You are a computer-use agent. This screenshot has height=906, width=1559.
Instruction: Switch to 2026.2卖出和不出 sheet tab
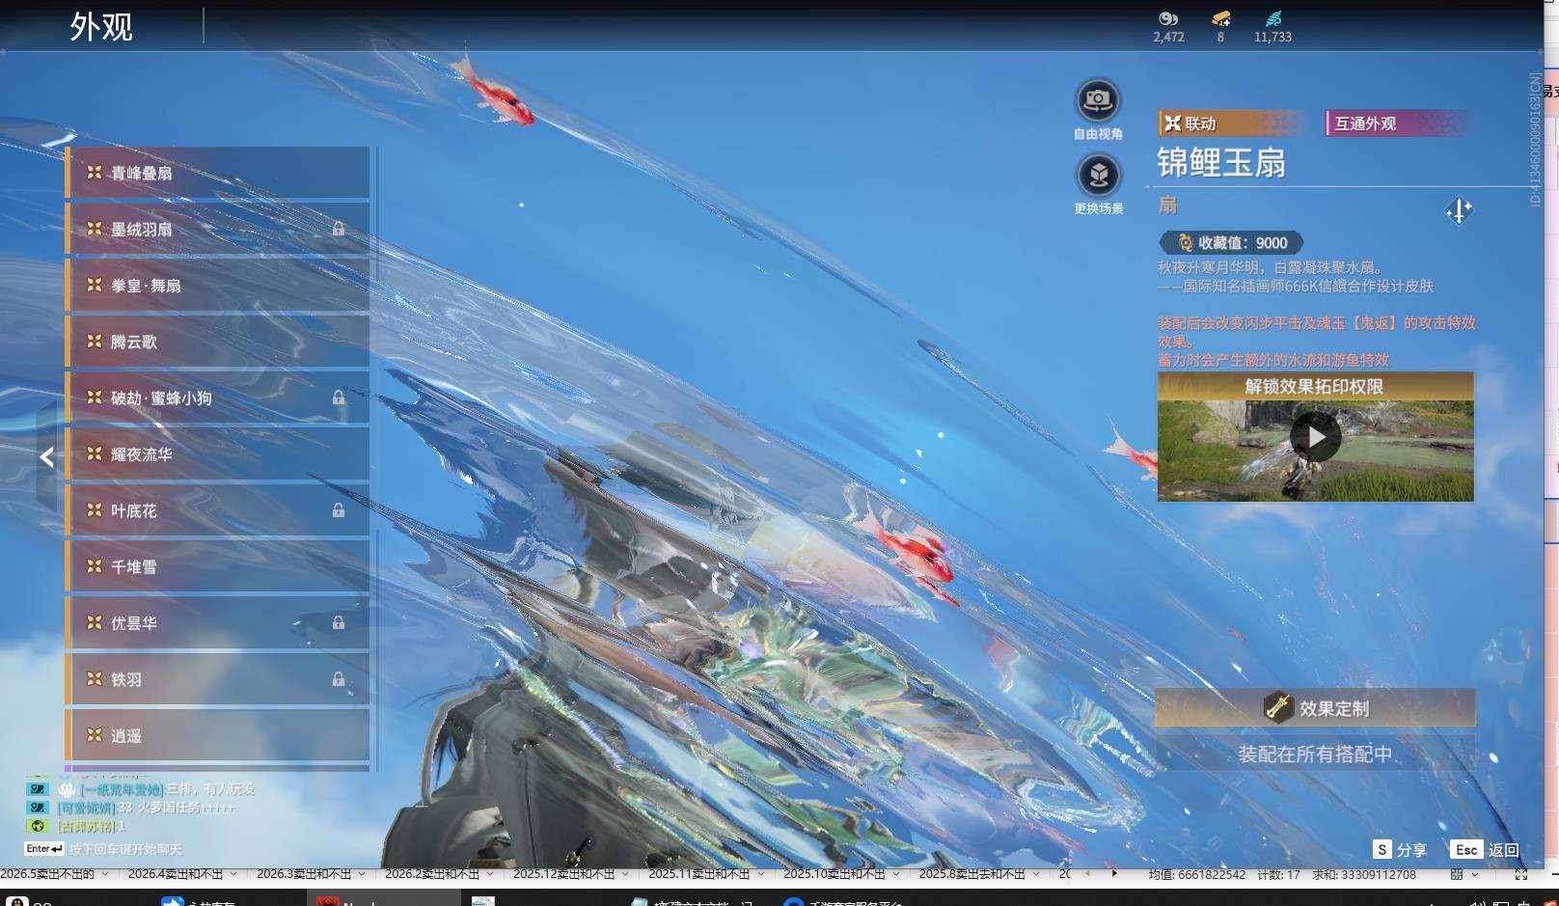coord(432,874)
